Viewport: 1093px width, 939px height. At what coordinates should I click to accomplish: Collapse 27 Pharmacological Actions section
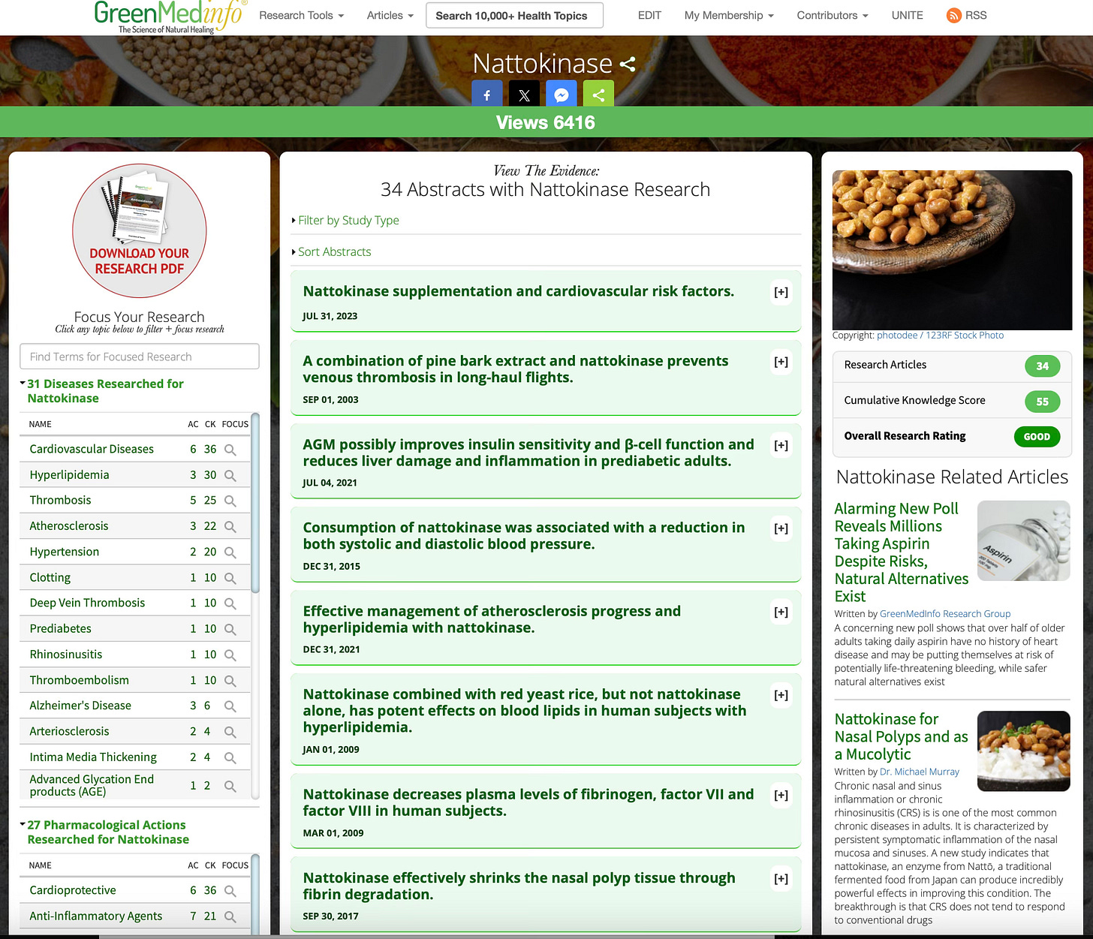pyautogui.click(x=104, y=832)
